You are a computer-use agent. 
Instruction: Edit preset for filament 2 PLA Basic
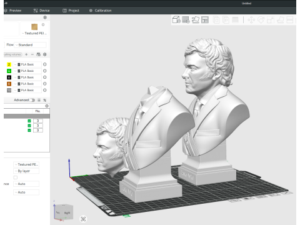point(44,64)
